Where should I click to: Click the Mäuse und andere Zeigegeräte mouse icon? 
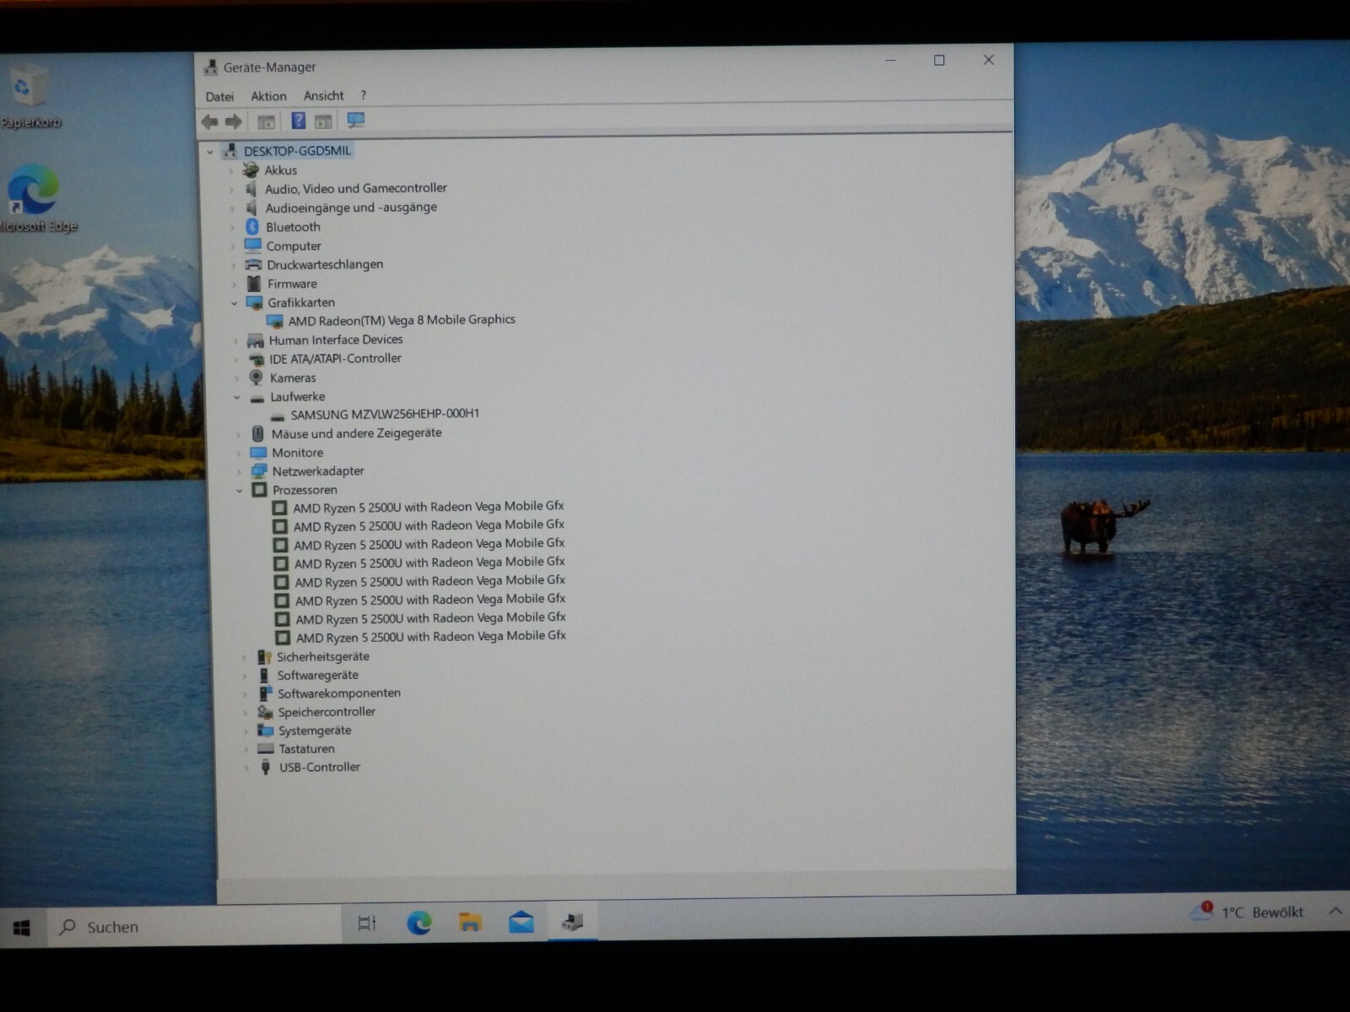[x=257, y=433]
